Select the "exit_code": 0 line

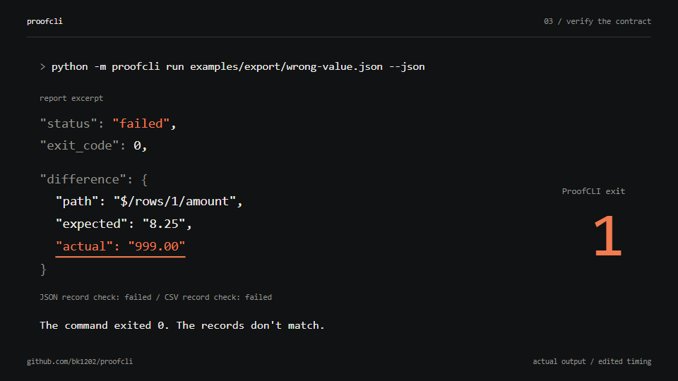pos(94,145)
